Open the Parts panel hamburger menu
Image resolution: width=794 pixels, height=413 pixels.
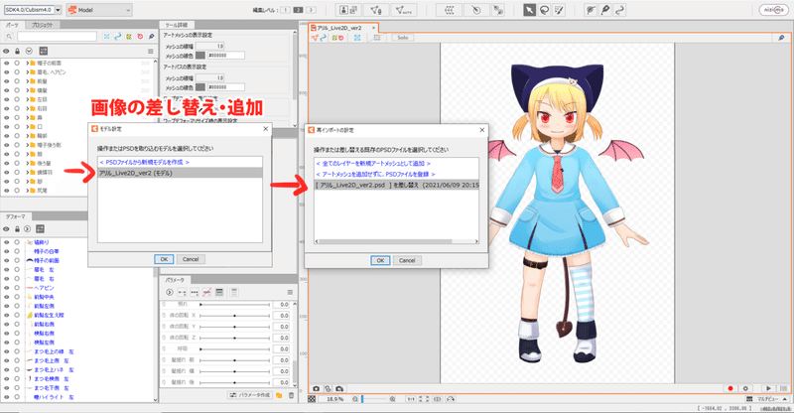[x=151, y=52]
